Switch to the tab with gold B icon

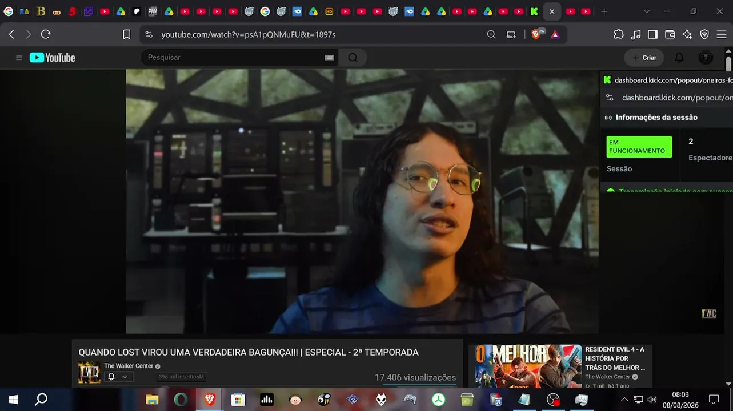[41, 11]
